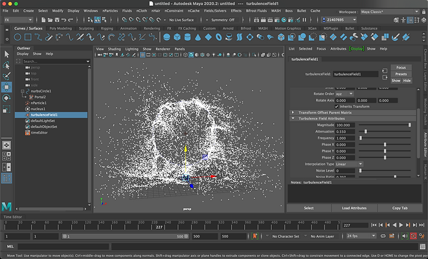428x259 pixels.
Task: Collapse Turbulence Field Attributes section
Action: pos(353,118)
